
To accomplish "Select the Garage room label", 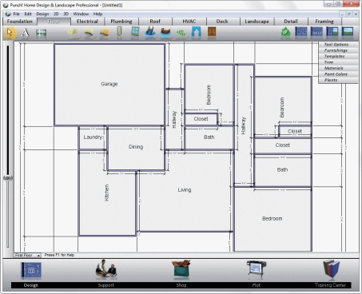I will (109, 84).
